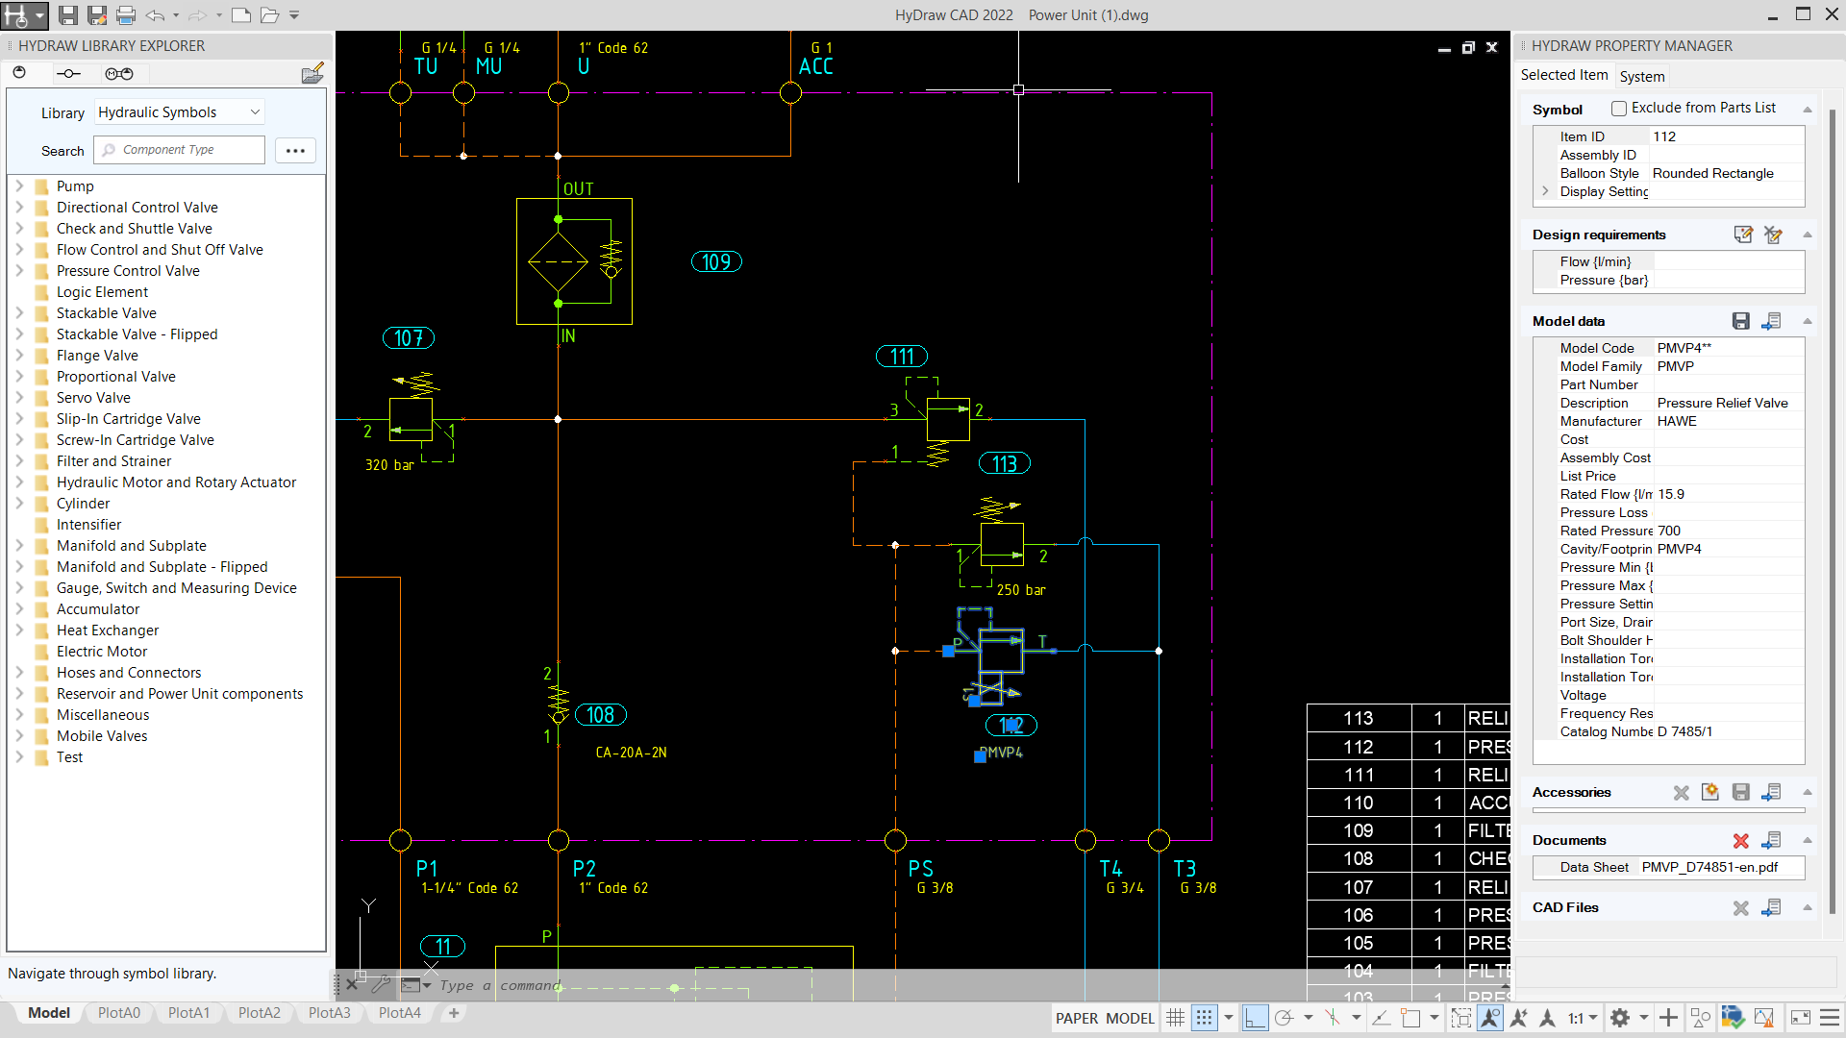Click the edit Design requirements icon
Image resolution: width=1846 pixels, height=1038 pixels.
[1744, 235]
